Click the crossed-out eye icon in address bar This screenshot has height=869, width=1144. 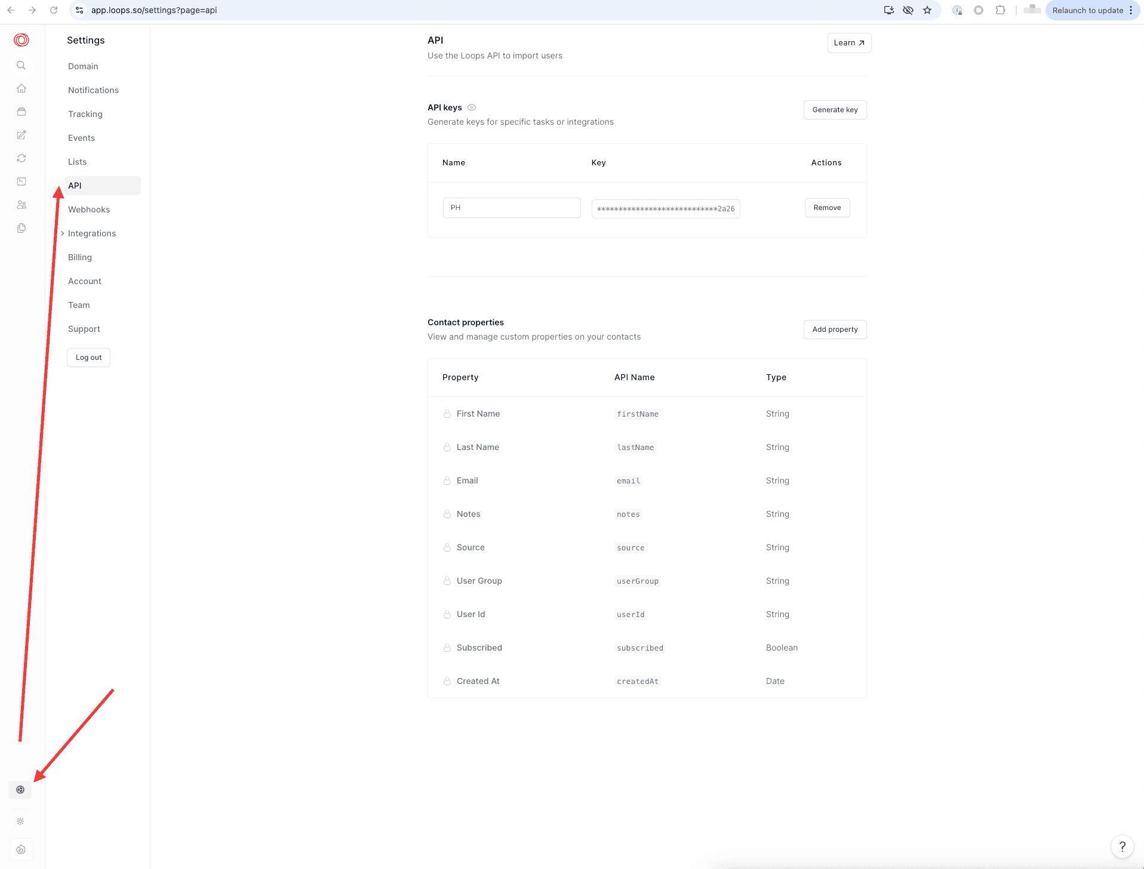tap(908, 10)
